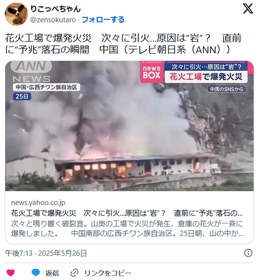Click the リンクをコピー copy link text
Screen dimensions: 258x280
coord(108,273)
